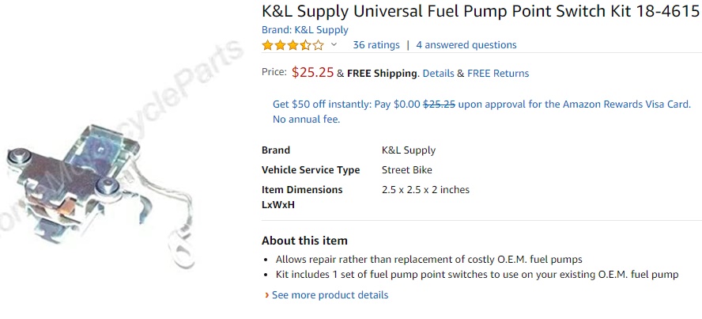This screenshot has height=319, width=702.
Task: Open the 4 answered questions link
Action: (x=466, y=45)
